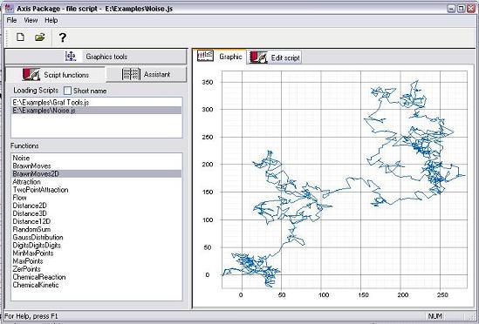Switch to the Assistant panel
This screenshot has height=324, width=479.
pyautogui.click(x=146, y=74)
